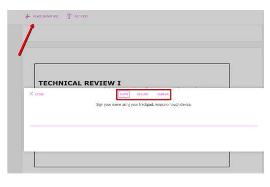Click the blank signature drawing area above line
This screenshot has height=187, width=270.
144,116
